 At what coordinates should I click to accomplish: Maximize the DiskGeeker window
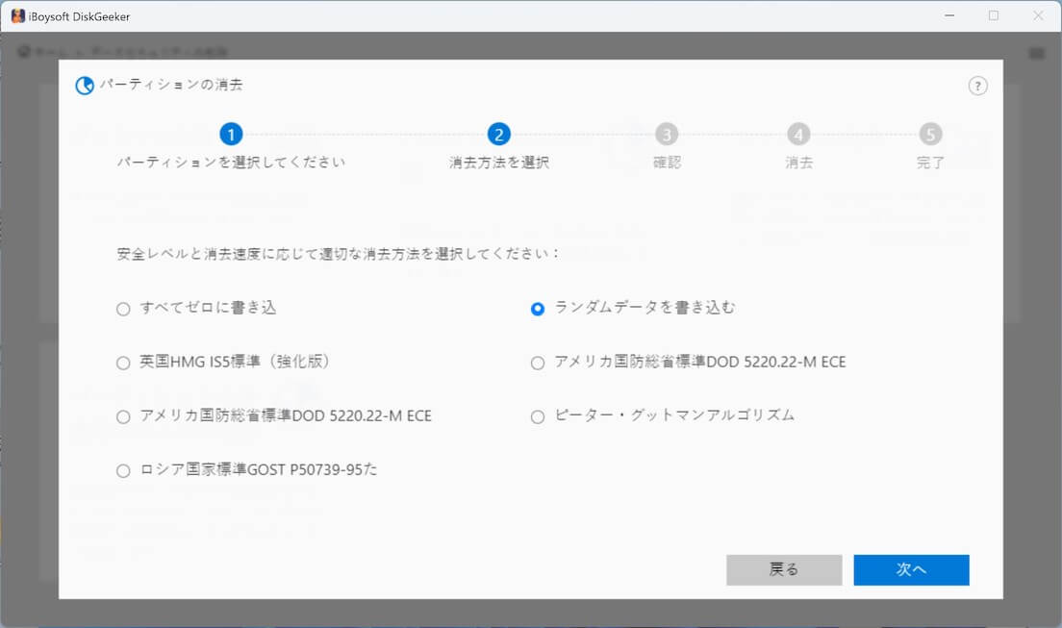tap(994, 15)
